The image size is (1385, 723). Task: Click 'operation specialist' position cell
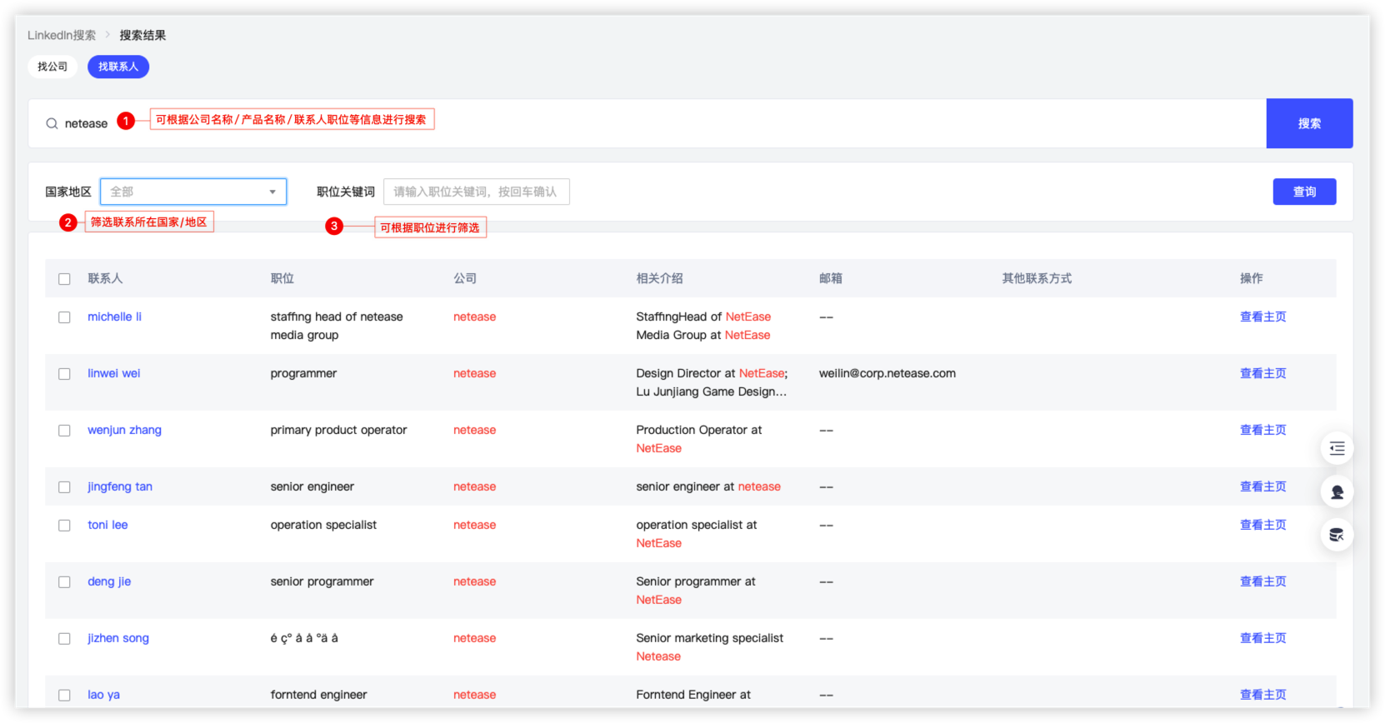[324, 525]
